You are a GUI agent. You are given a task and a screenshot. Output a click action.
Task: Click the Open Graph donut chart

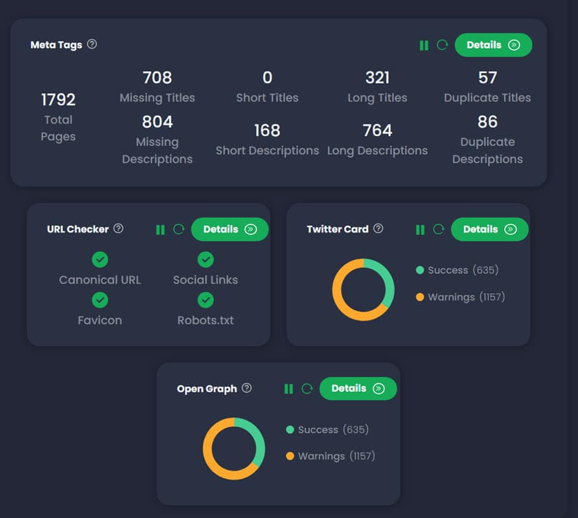234,449
